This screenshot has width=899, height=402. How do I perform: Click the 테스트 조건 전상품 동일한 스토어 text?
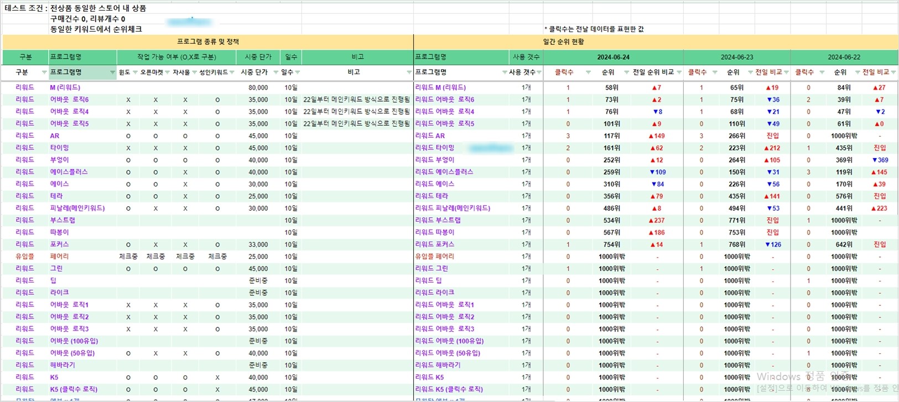tap(75, 8)
